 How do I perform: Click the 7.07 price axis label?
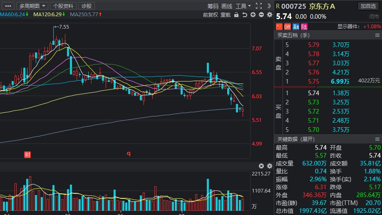point(257,49)
